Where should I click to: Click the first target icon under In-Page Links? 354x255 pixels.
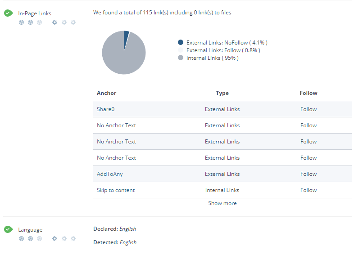pos(21,22)
